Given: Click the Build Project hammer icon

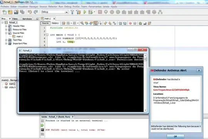Looking at the screenshot, I should tap(72, 12).
